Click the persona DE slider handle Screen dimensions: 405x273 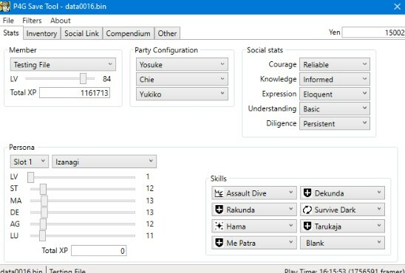44,212
